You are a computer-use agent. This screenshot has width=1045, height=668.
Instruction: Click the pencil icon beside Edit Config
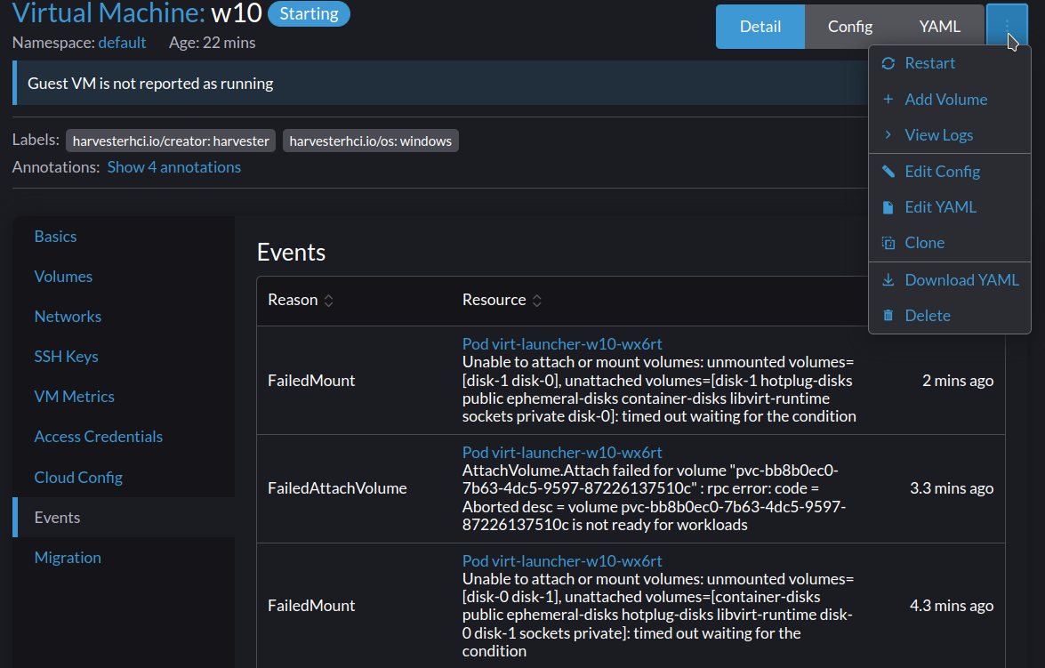tap(888, 172)
